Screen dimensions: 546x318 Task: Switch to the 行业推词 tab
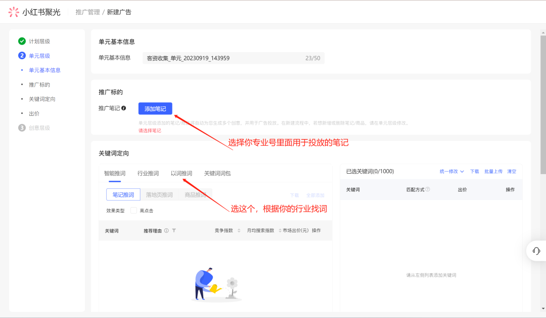[148, 173]
